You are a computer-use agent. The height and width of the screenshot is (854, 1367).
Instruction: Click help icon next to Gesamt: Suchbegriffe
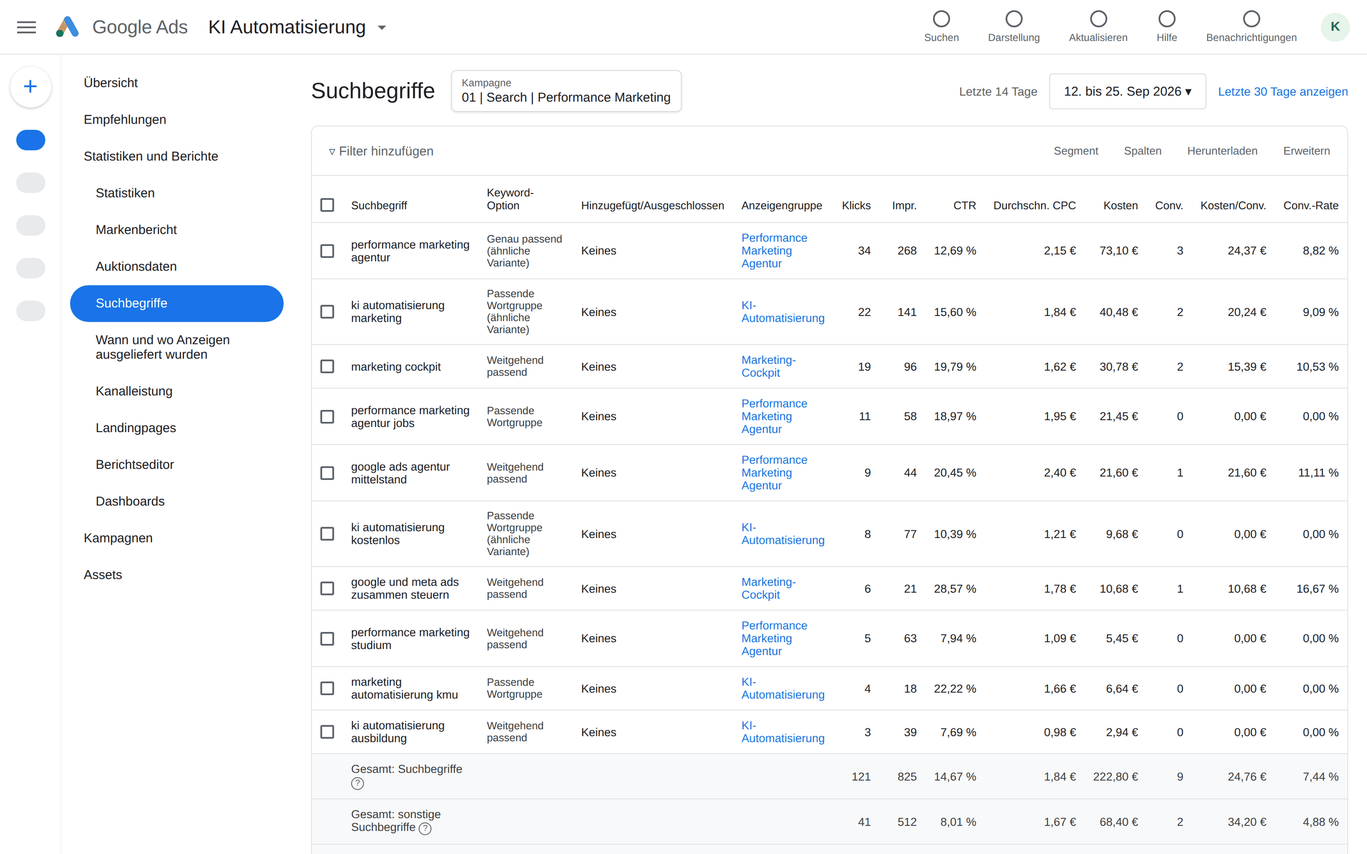[357, 783]
